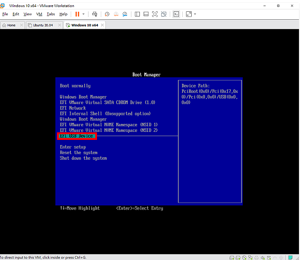This screenshot has width=300, height=260.
Task: Toggle the thumbnail bar icon
Action: 146,14
